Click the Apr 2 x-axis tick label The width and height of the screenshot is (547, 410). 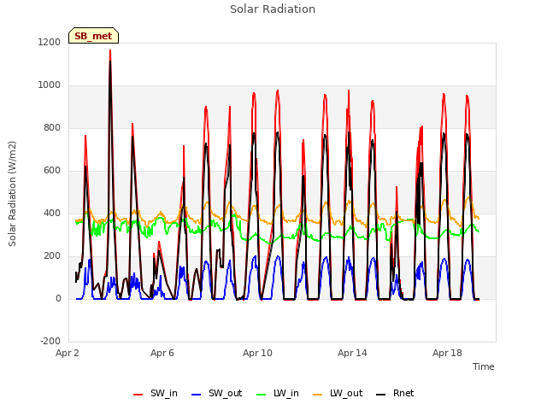click(x=68, y=353)
